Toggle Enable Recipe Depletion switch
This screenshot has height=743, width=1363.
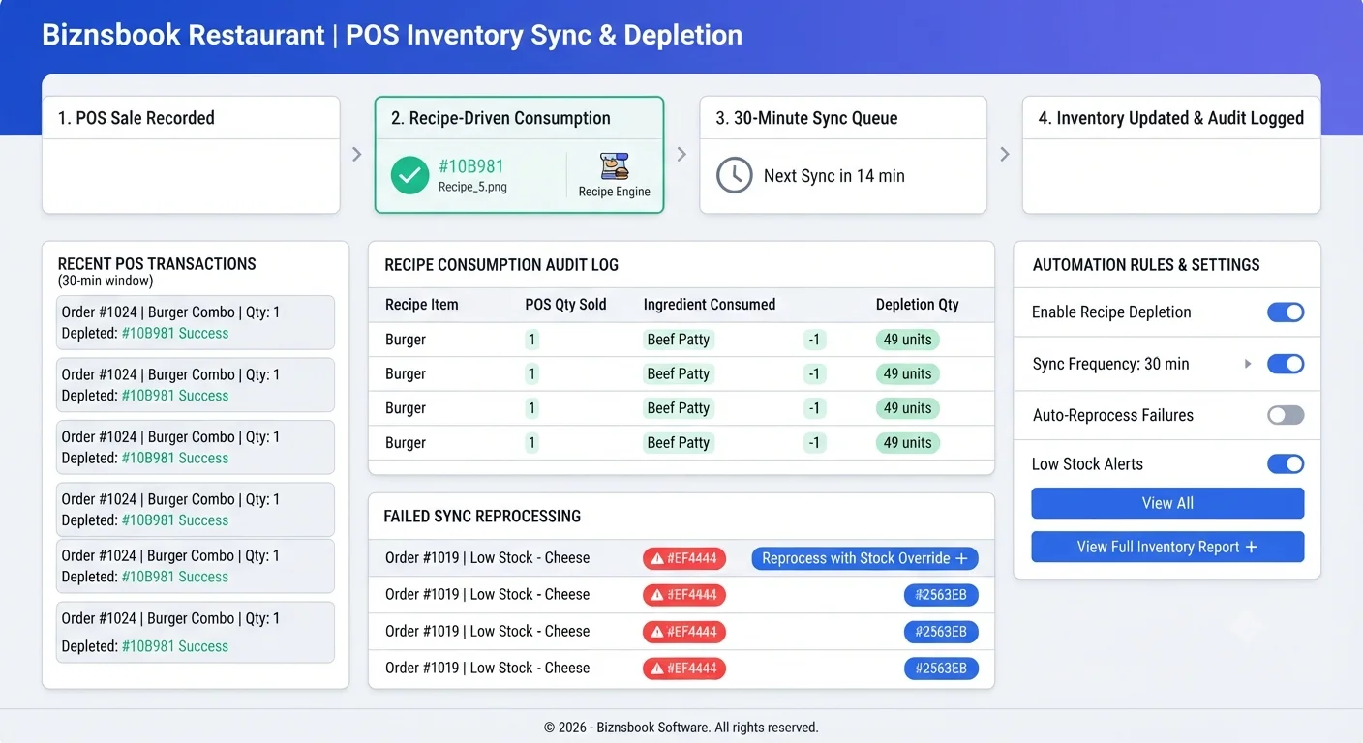point(1286,312)
